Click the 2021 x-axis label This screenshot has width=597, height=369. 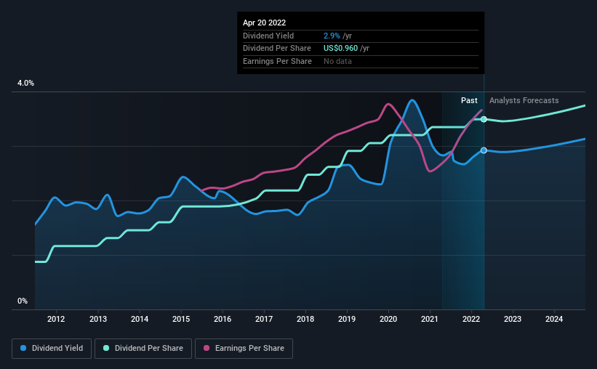(430, 319)
